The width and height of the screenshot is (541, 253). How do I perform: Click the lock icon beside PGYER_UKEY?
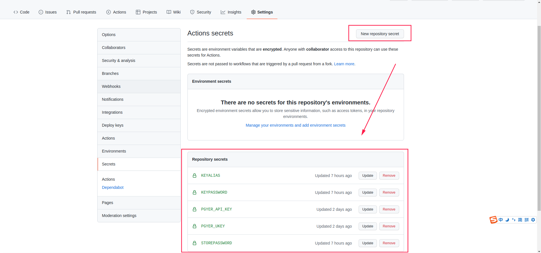[195, 226]
